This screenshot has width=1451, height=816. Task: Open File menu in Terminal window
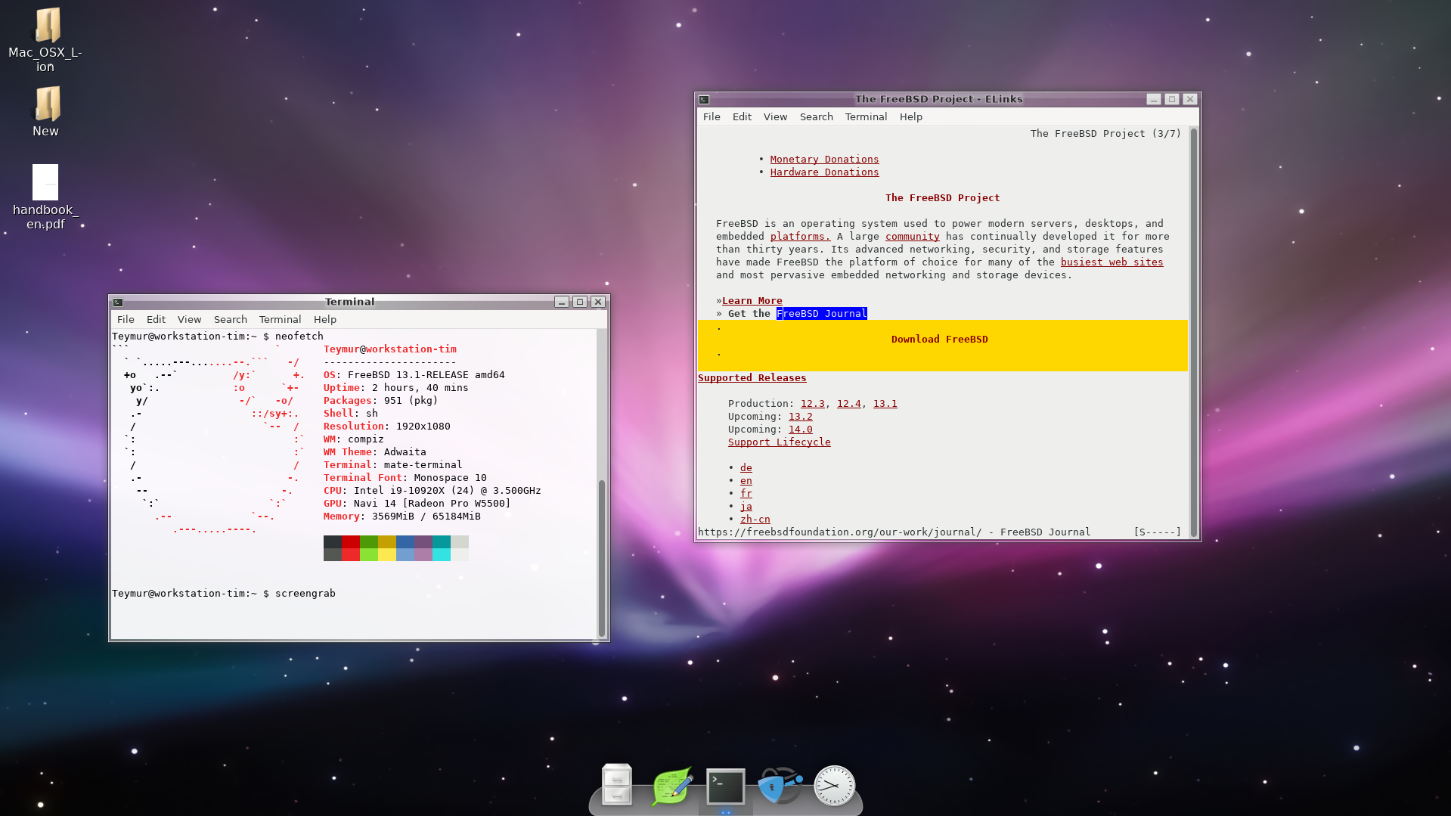(126, 319)
